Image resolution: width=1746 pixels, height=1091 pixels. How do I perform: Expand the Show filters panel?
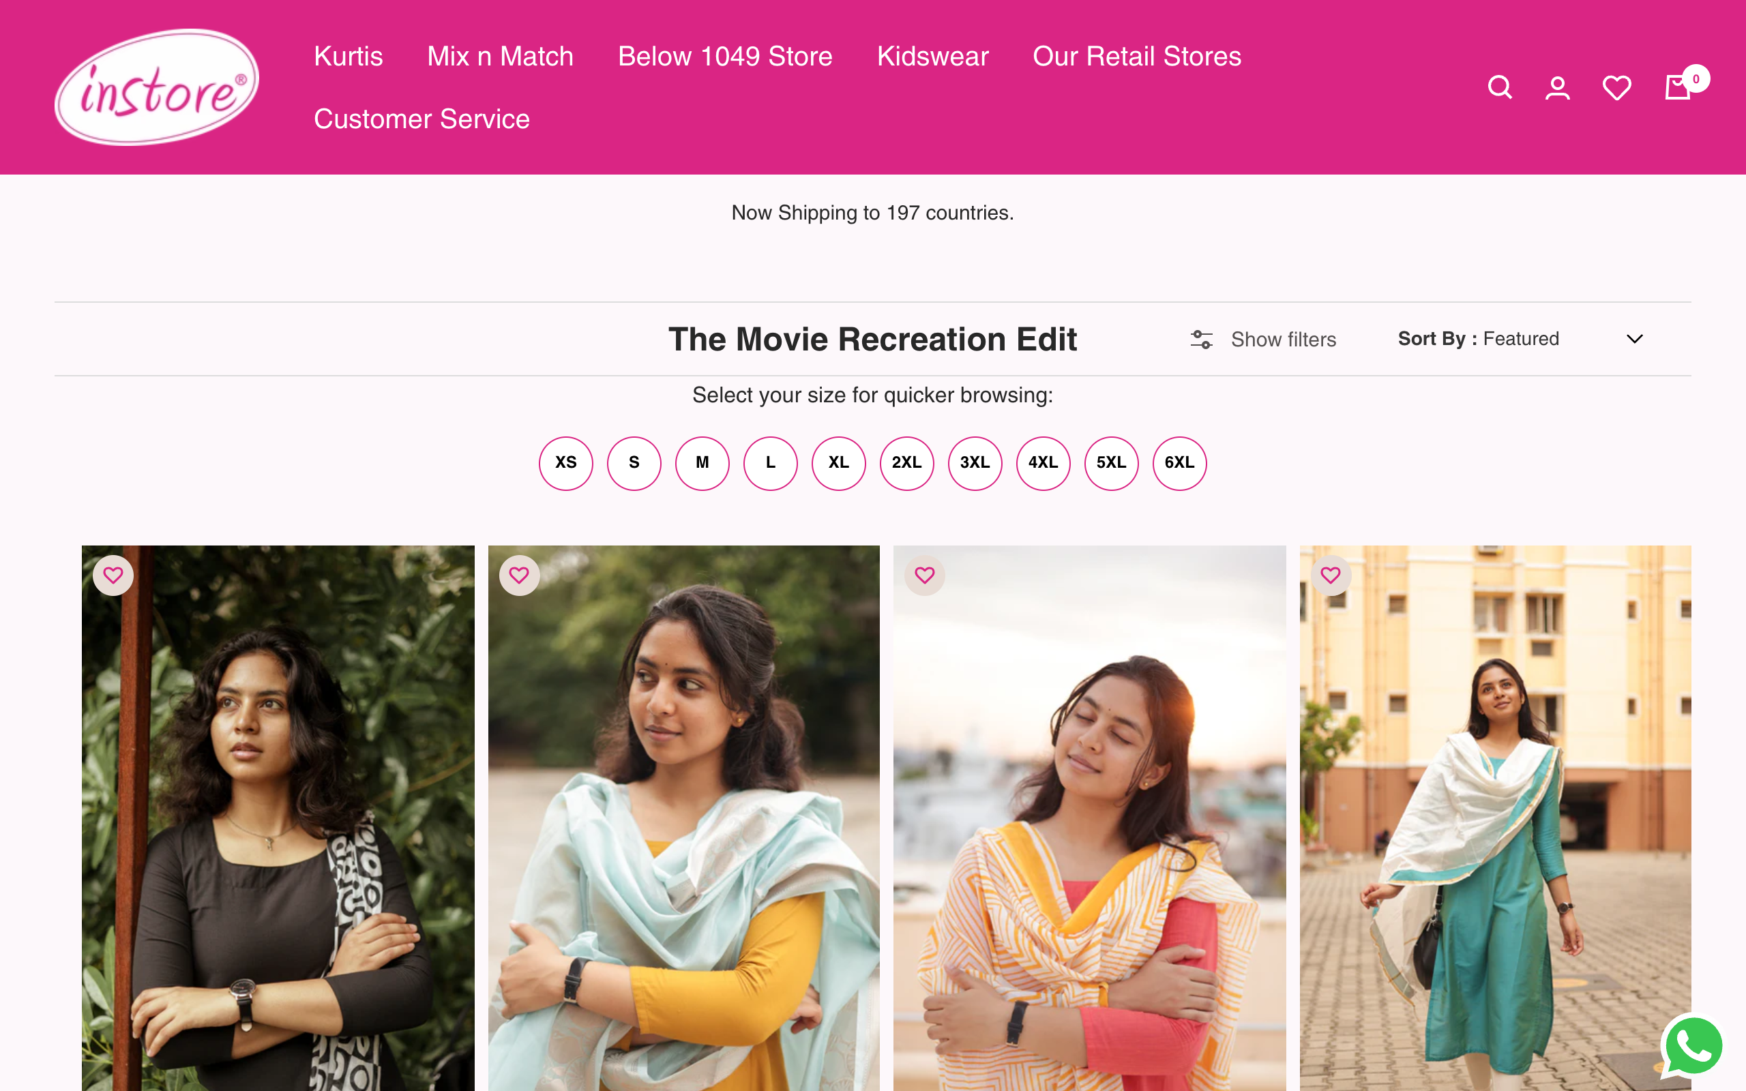(1262, 339)
